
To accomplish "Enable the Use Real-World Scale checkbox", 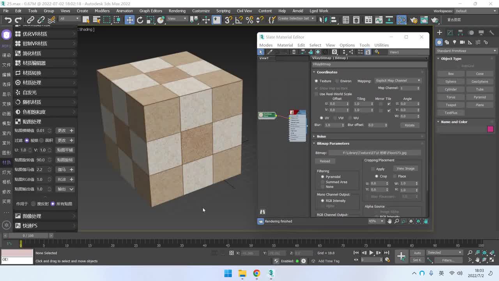I will pos(317,94).
